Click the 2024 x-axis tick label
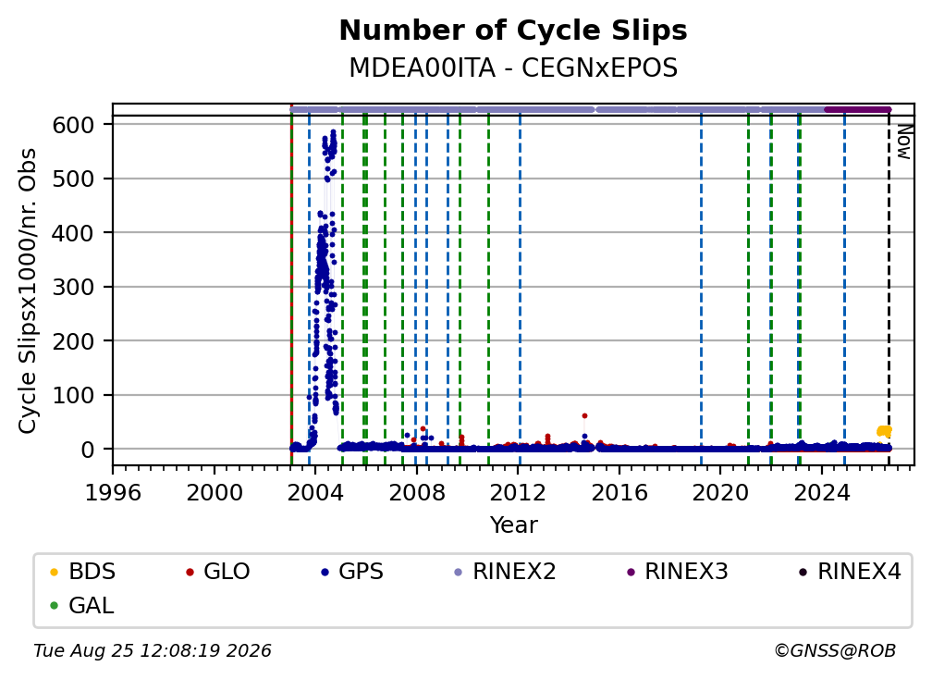 (821, 493)
